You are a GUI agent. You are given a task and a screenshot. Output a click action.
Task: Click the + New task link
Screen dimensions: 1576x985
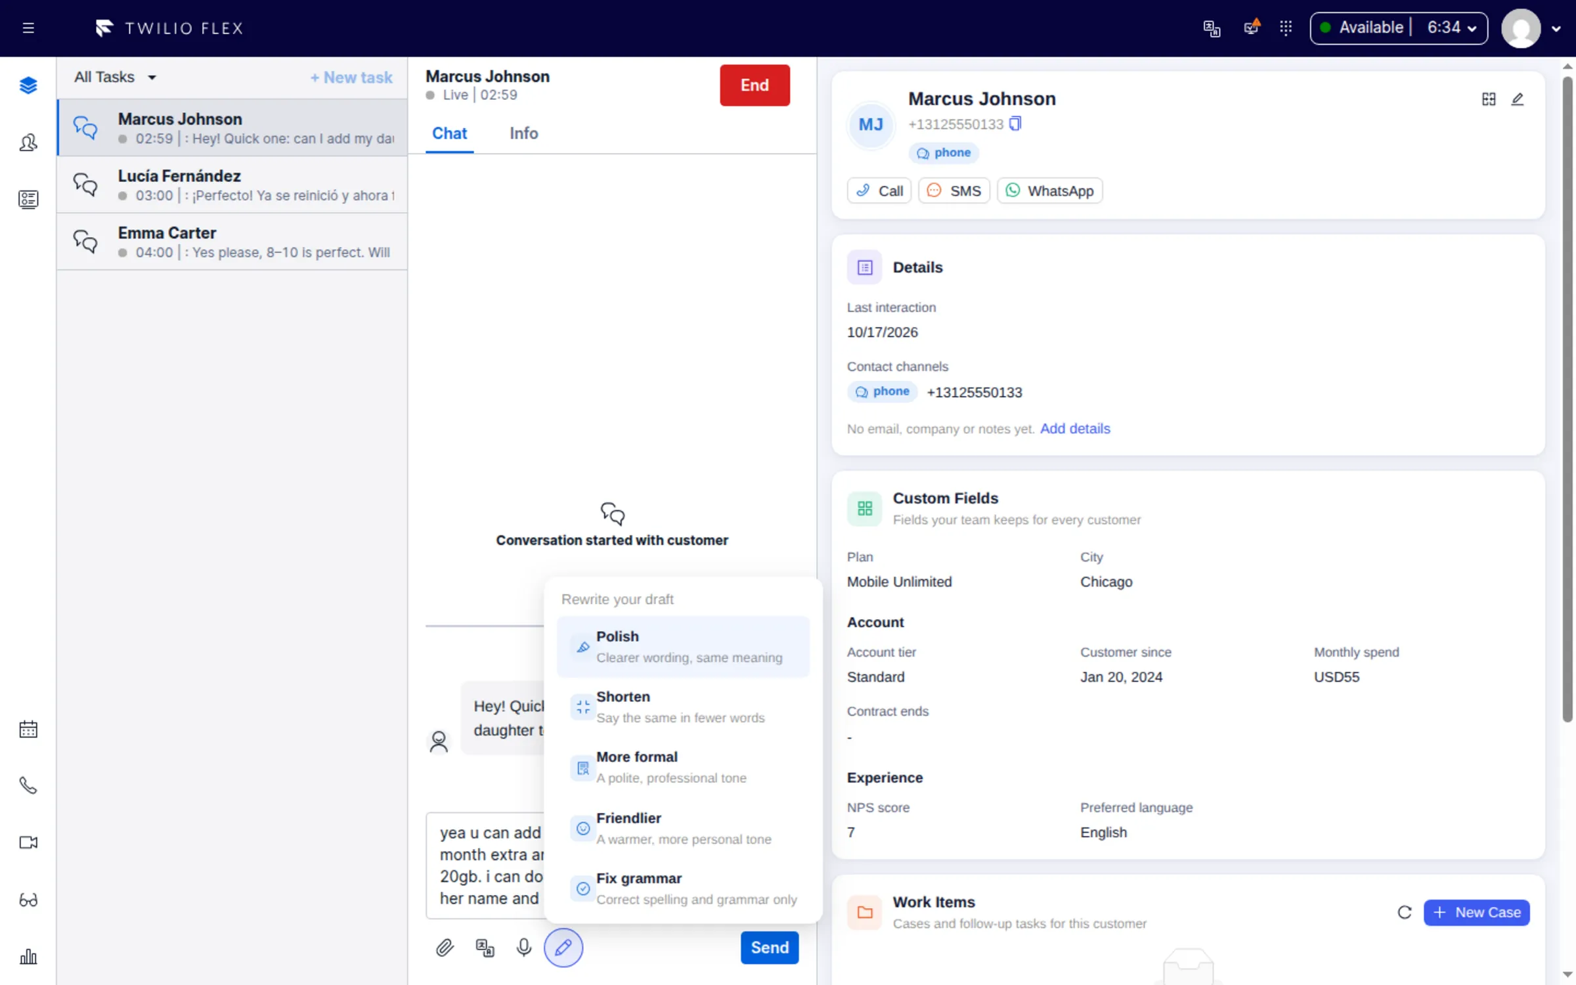(x=351, y=77)
